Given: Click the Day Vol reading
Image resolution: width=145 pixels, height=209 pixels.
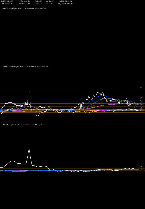Looking at the screenshot, I should pyautogui.click(x=65, y=3).
